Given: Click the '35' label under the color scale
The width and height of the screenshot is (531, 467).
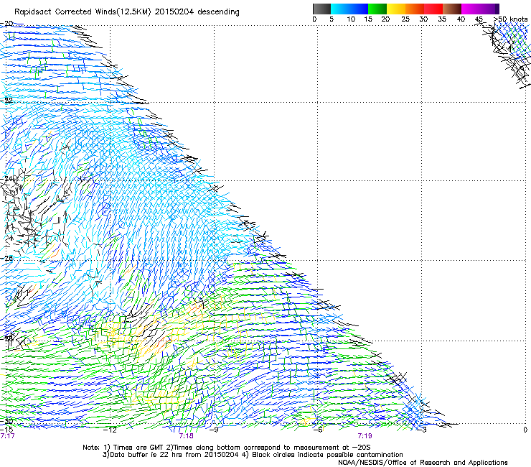Looking at the screenshot, I should 442,19.
